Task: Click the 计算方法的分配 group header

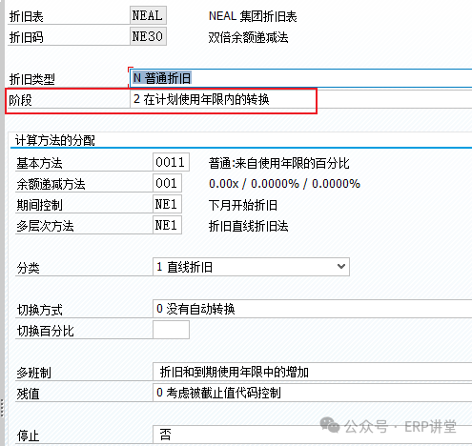Action: [x=55, y=140]
